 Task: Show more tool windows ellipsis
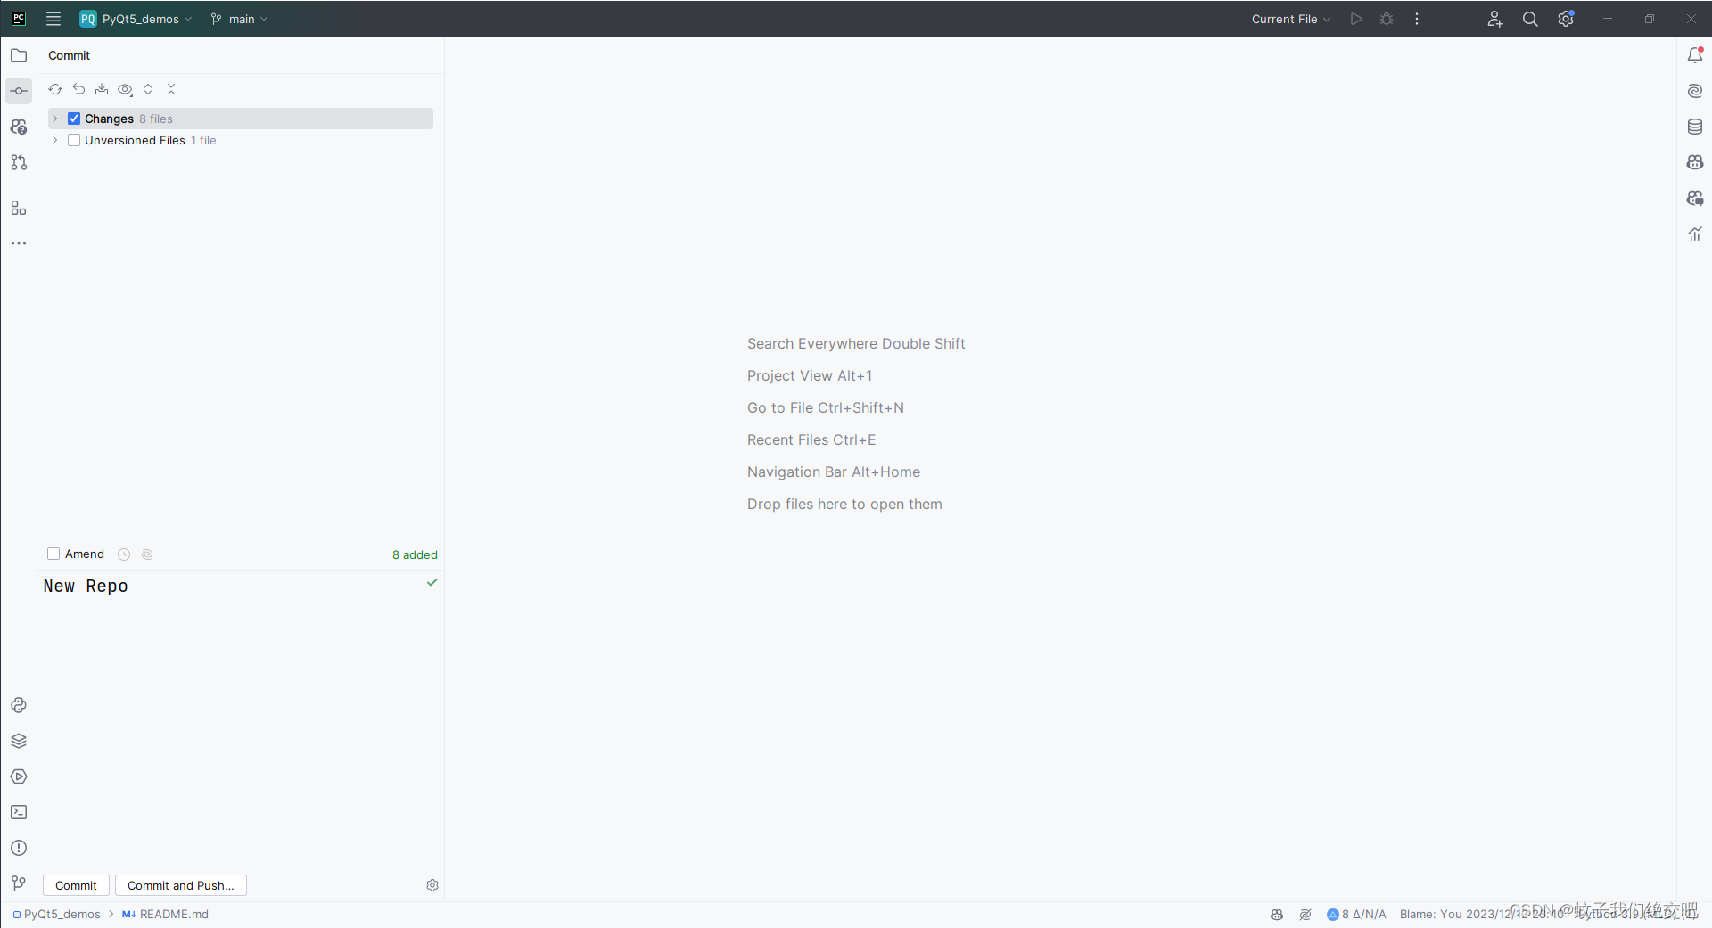point(19,243)
